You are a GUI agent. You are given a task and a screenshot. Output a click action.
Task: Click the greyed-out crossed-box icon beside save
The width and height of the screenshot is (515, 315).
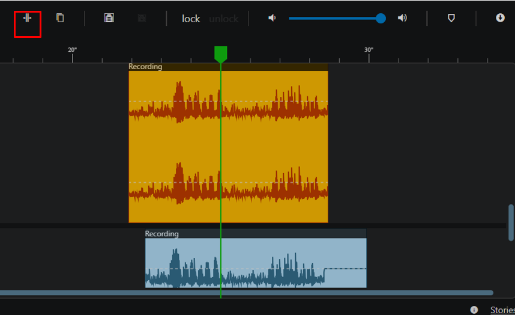(142, 18)
